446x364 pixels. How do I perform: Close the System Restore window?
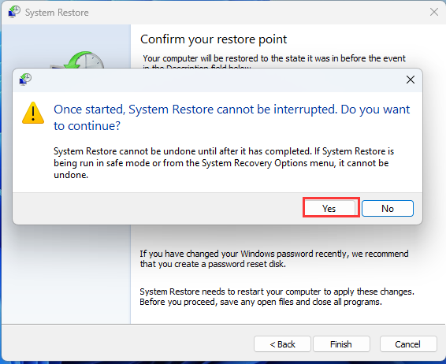pos(434,12)
